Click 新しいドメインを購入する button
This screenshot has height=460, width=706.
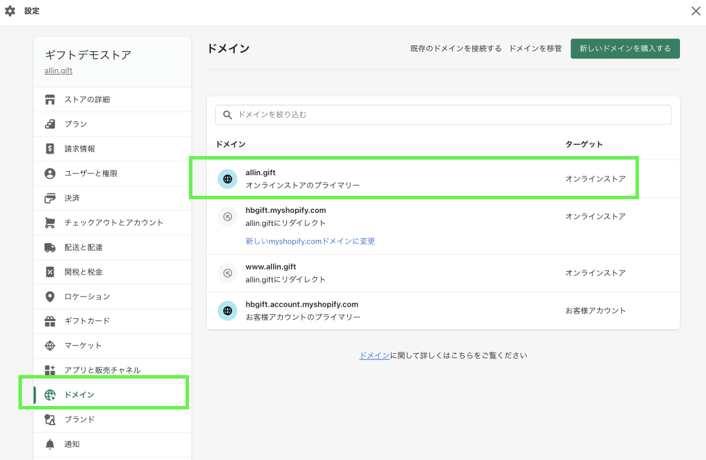(625, 49)
